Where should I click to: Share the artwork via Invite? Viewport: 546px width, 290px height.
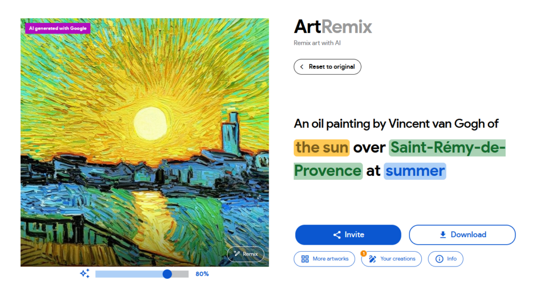point(348,235)
